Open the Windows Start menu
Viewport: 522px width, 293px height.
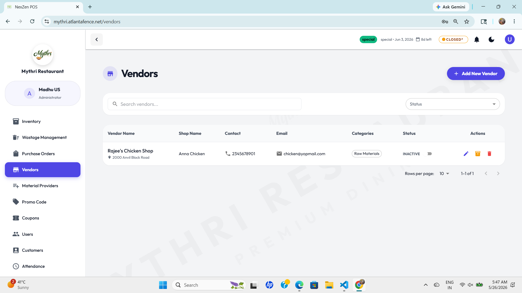coord(163,285)
